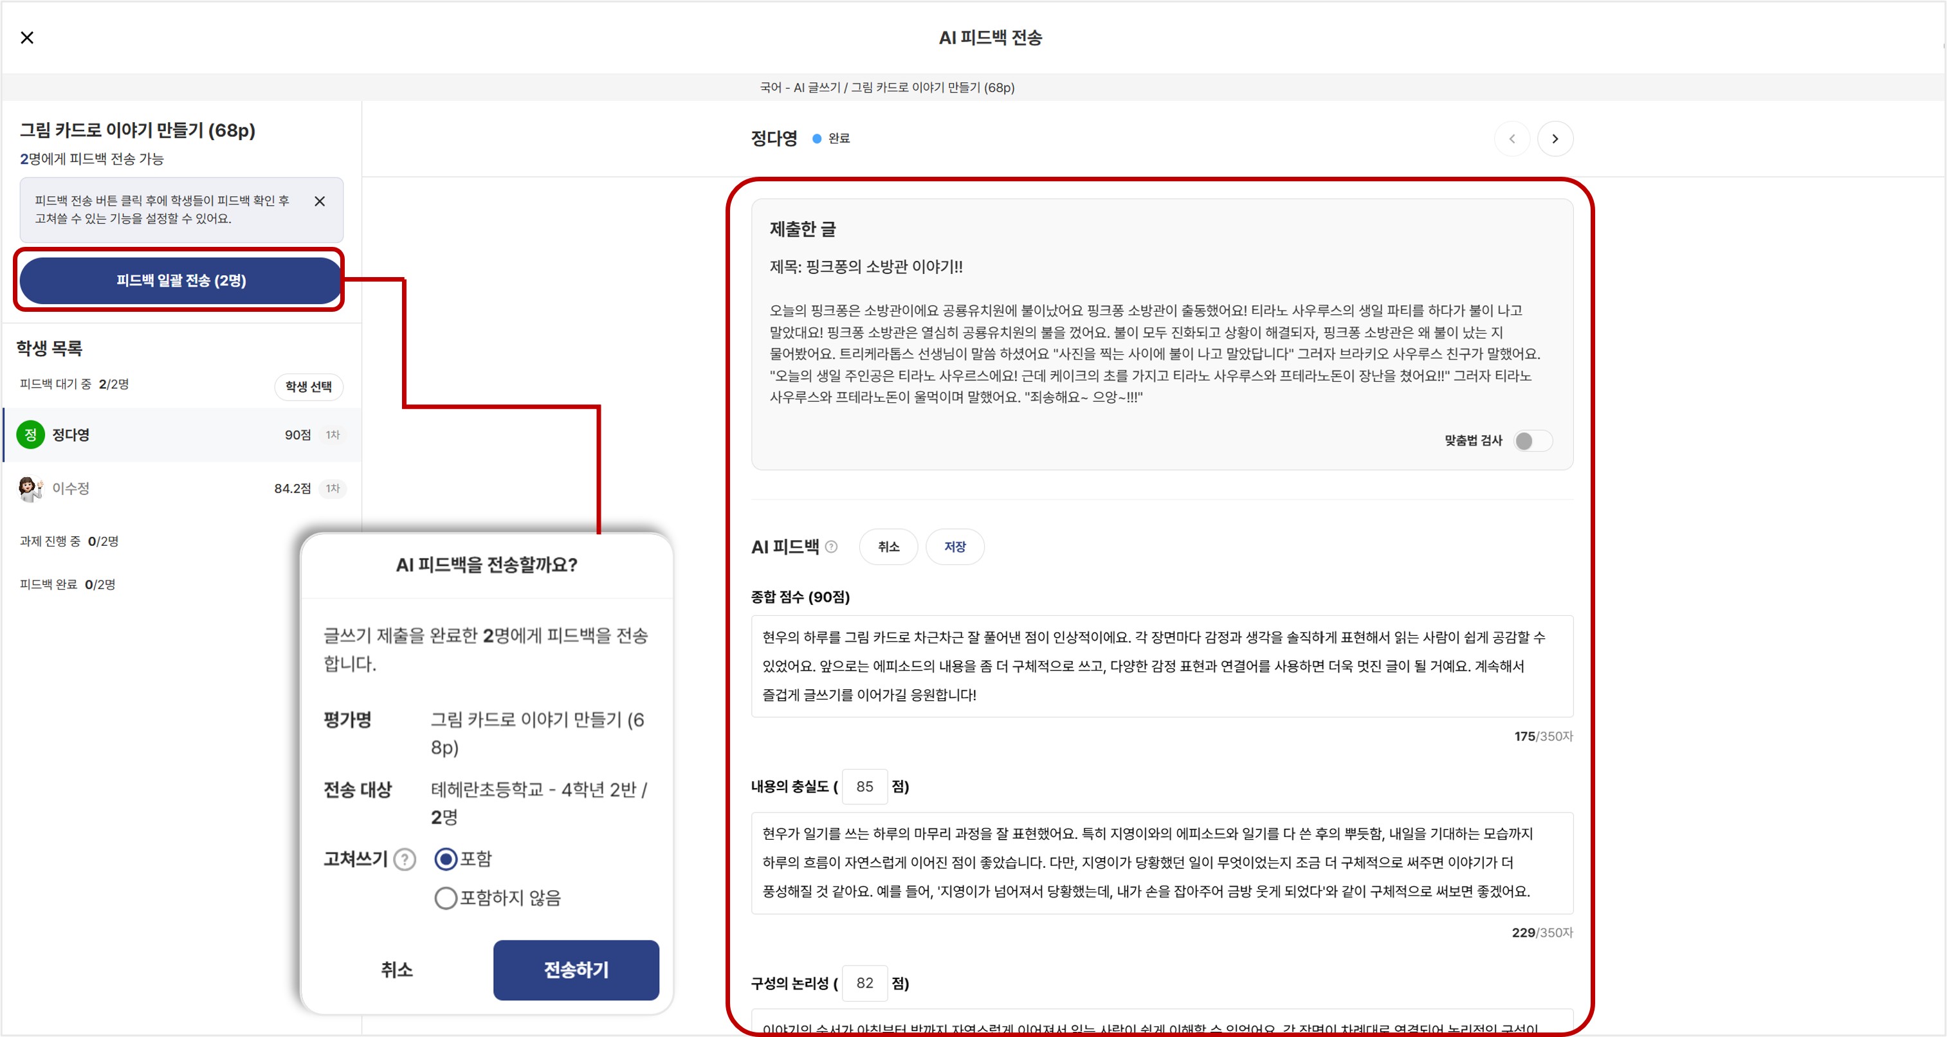Click the 2명에게 피드백 전송 가능 text

[x=91, y=159]
